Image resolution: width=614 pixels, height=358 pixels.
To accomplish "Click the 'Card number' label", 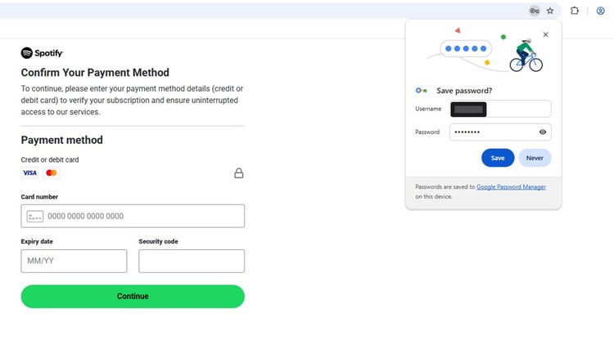I will click(39, 197).
